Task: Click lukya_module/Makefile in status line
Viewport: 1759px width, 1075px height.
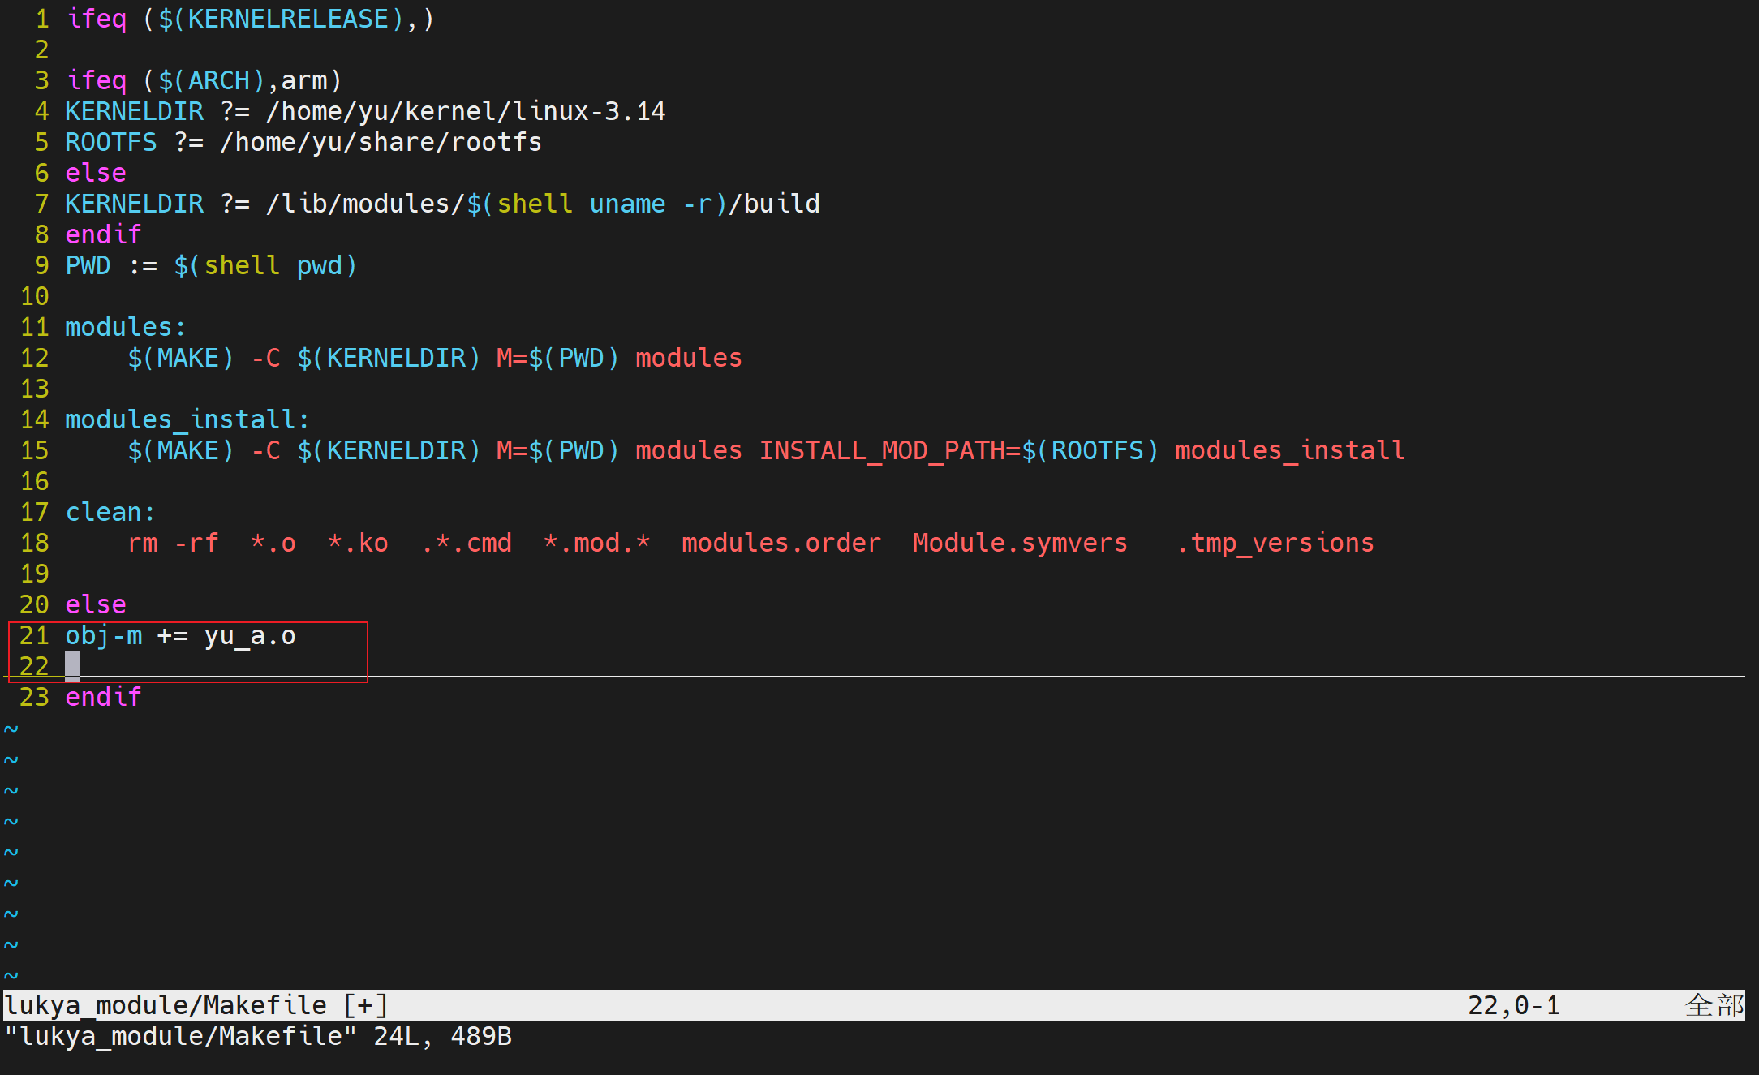Action: [166, 1005]
